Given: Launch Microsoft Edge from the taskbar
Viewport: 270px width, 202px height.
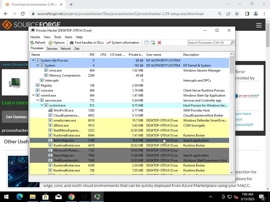Looking at the screenshot, I should pyautogui.click(x=20, y=197).
